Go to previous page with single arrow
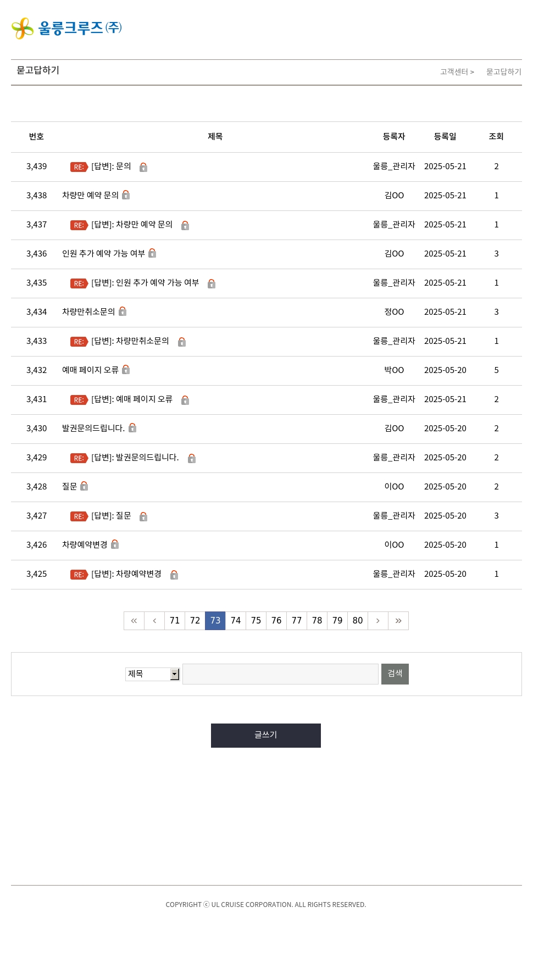 tap(154, 621)
